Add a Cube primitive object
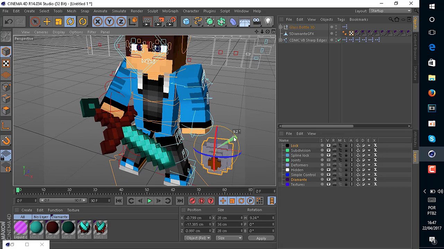 pos(186,22)
